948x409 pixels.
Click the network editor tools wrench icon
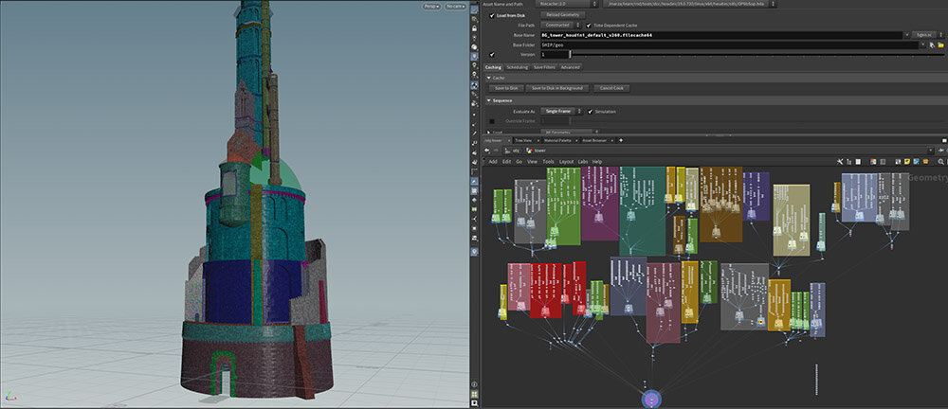pyautogui.click(x=841, y=162)
